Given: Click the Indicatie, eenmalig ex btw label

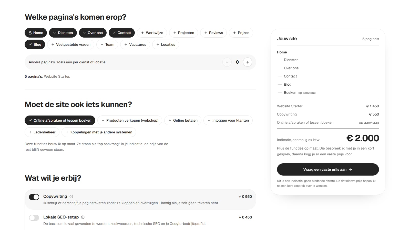Looking at the screenshot, I should (298, 140).
